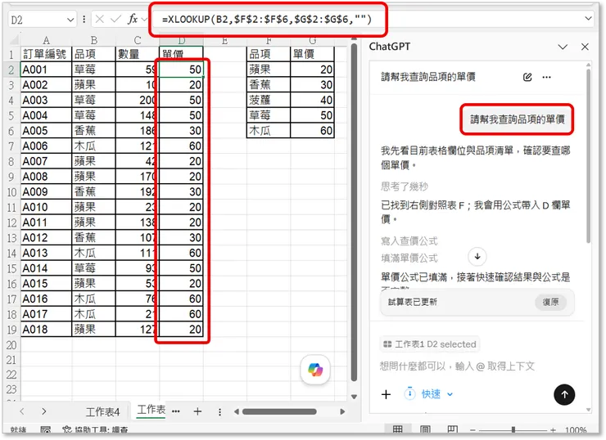Click the 復原 undo button

pos(550,302)
